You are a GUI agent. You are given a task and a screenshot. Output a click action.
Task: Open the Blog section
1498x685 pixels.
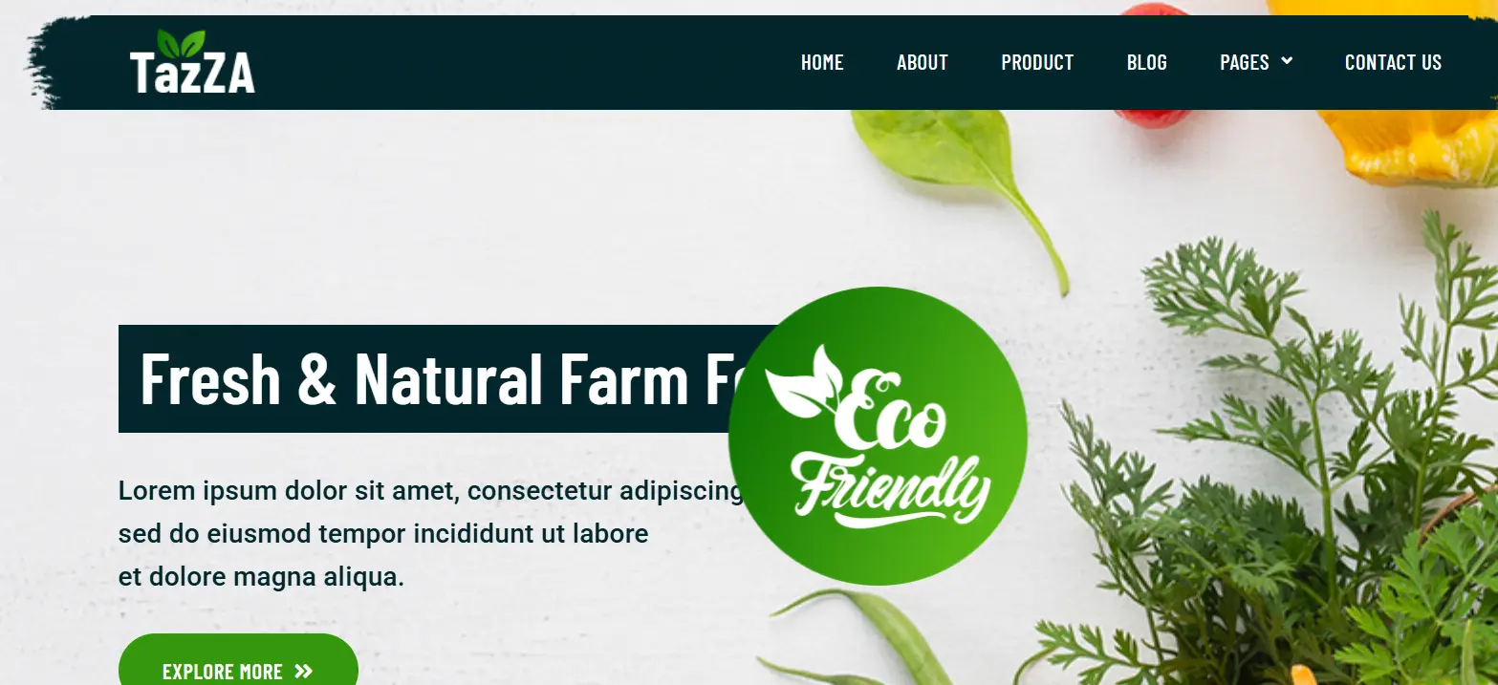[x=1147, y=62]
